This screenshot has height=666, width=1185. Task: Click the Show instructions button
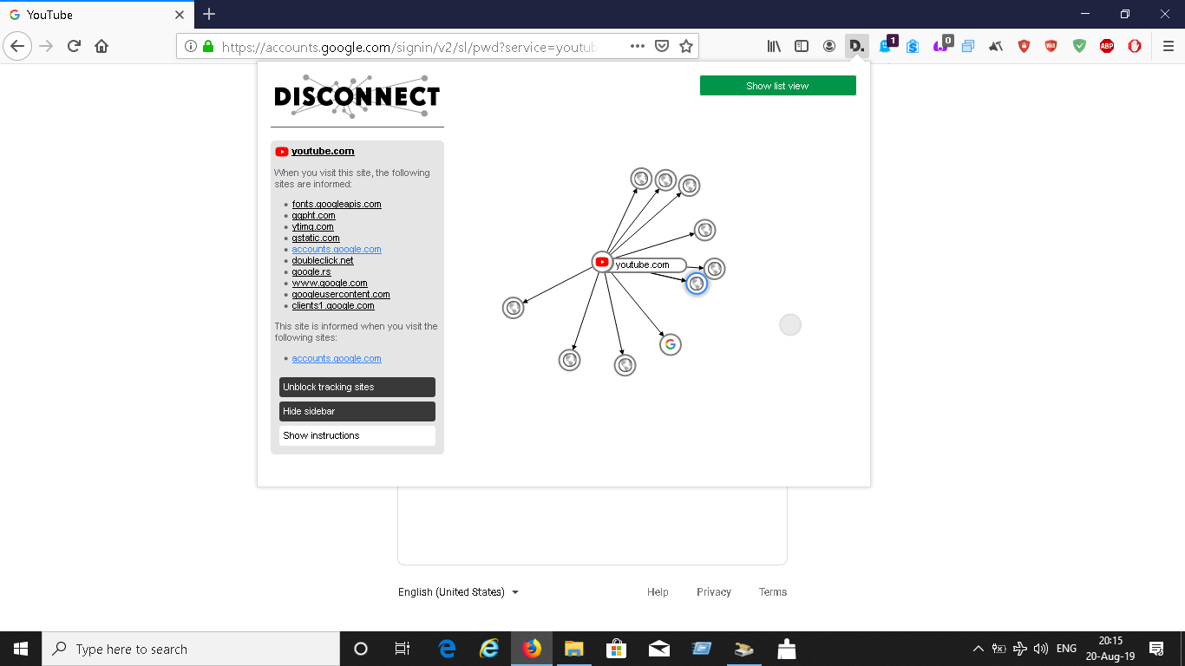click(x=357, y=435)
